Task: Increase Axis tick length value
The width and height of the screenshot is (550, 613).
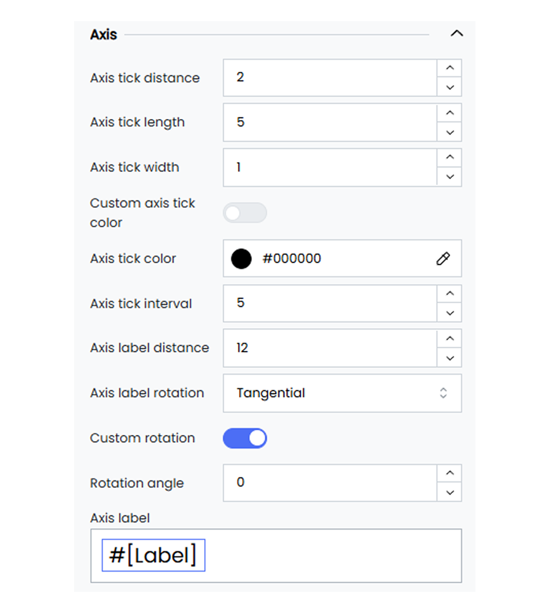Action: pos(450,113)
